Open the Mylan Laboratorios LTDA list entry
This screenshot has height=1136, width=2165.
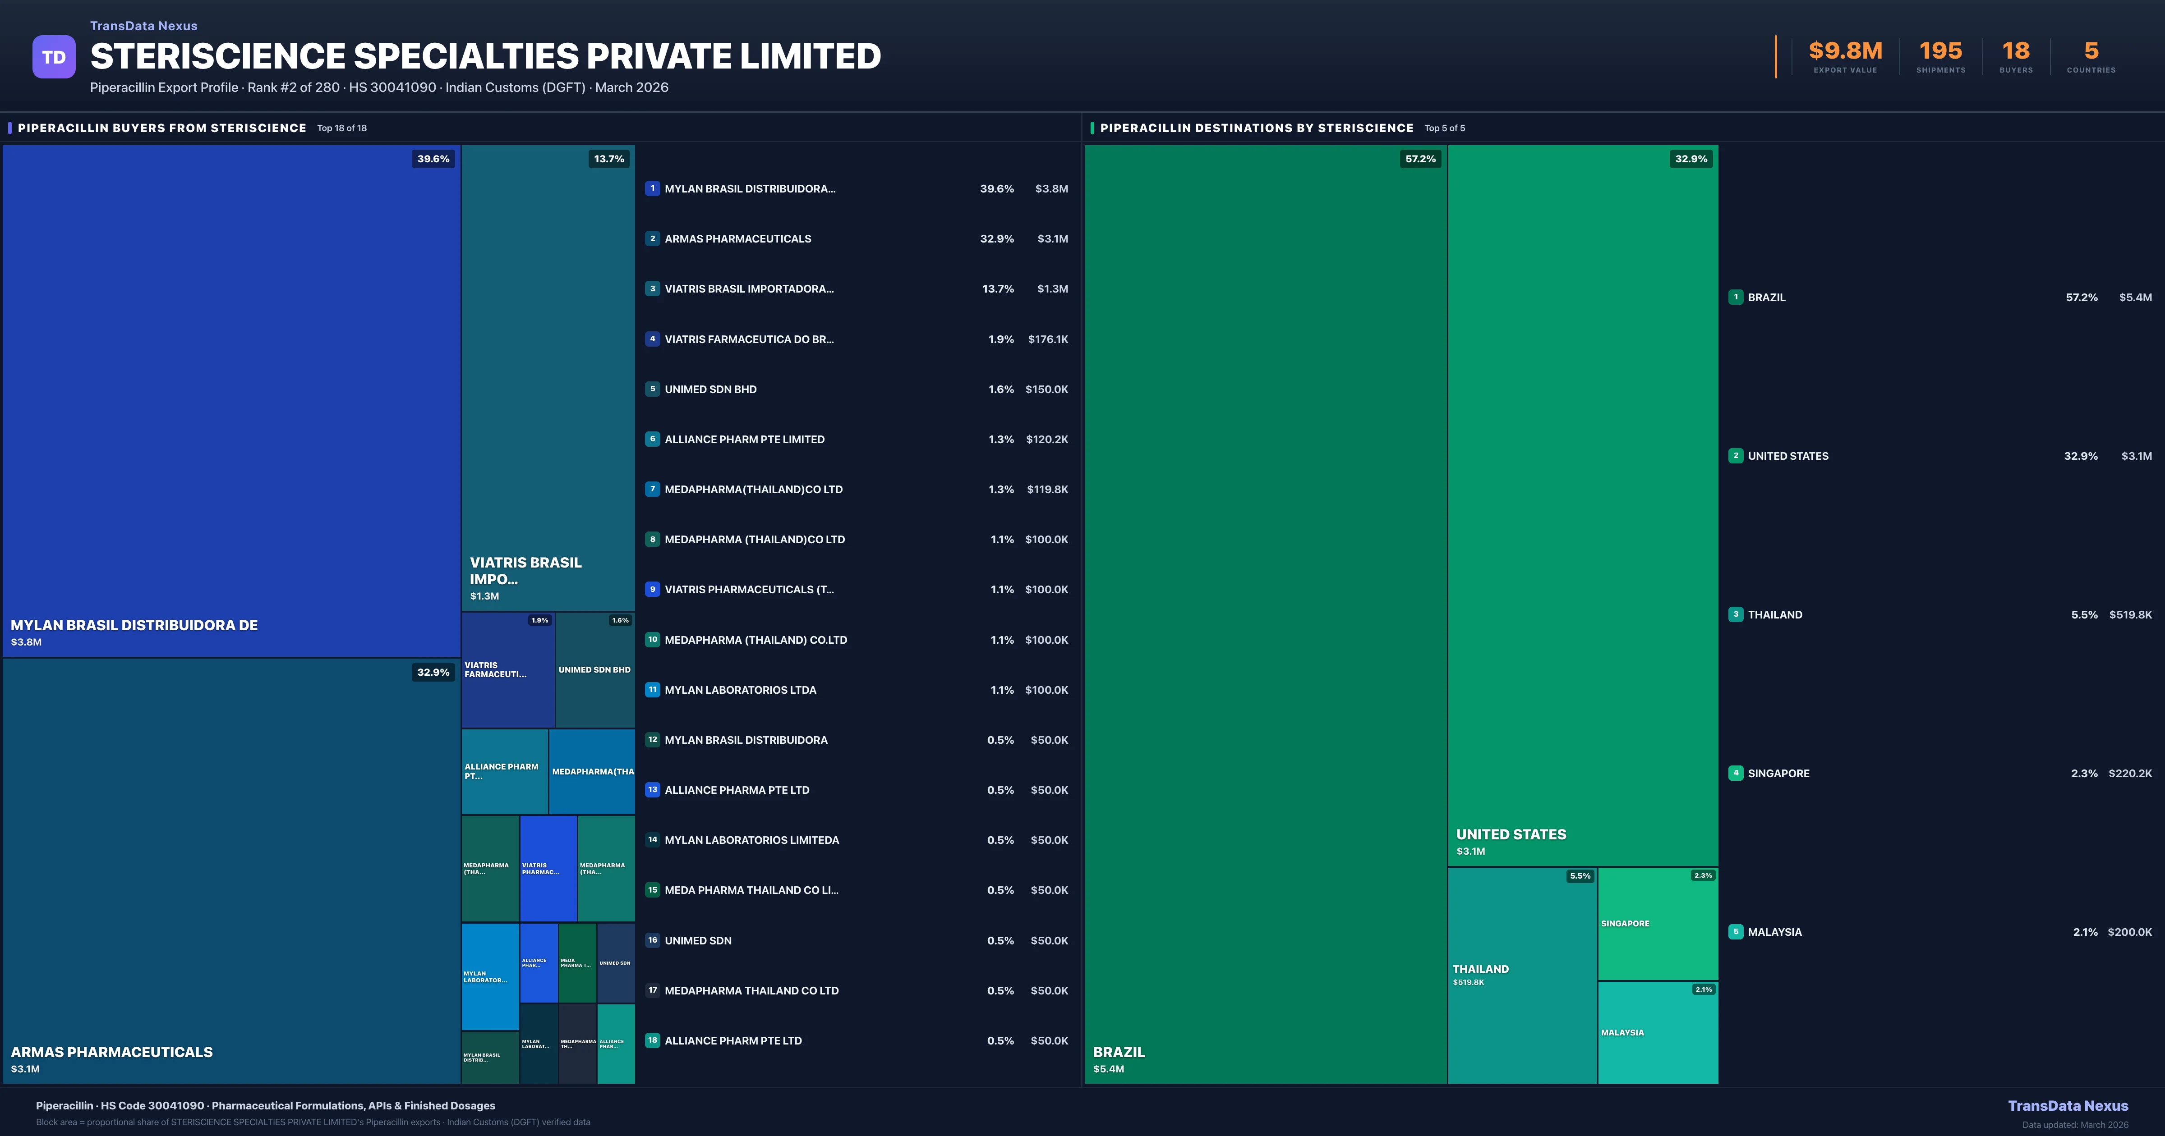[x=740, y=690]
